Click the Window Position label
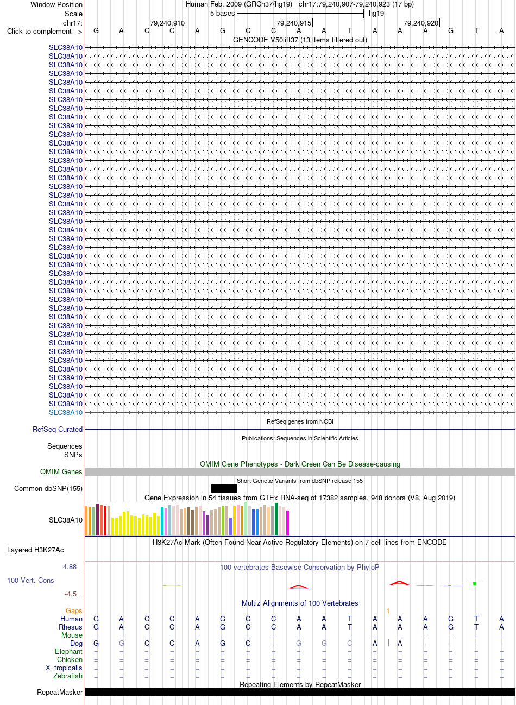Image resolution: width=516 pixels, height=705 pixels. coord(56,4)
